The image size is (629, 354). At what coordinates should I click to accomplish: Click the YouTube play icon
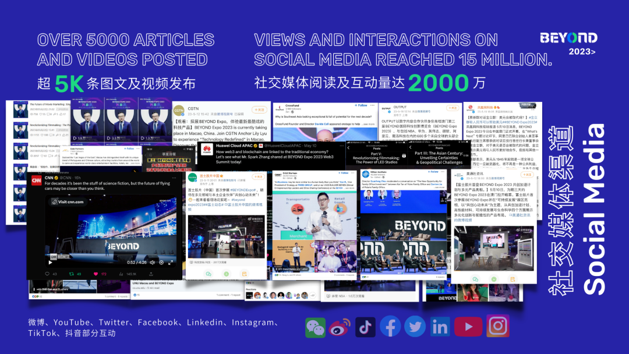tap(464, 327)
